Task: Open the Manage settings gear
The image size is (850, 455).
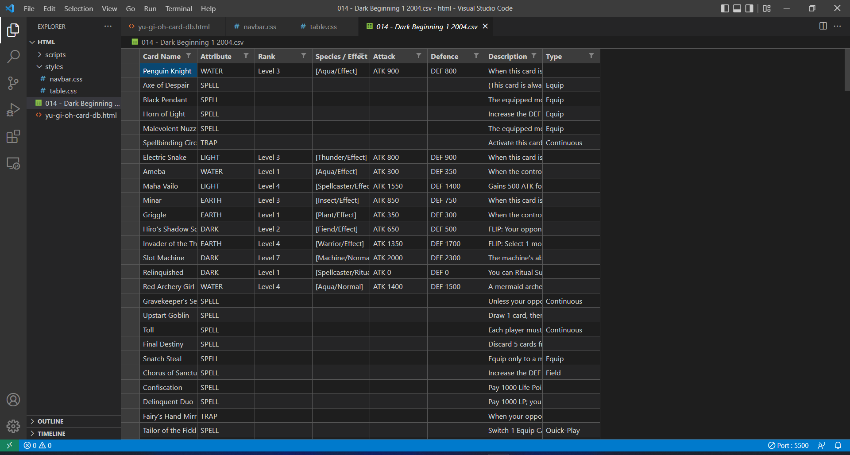Action: (x=13, y=426)
